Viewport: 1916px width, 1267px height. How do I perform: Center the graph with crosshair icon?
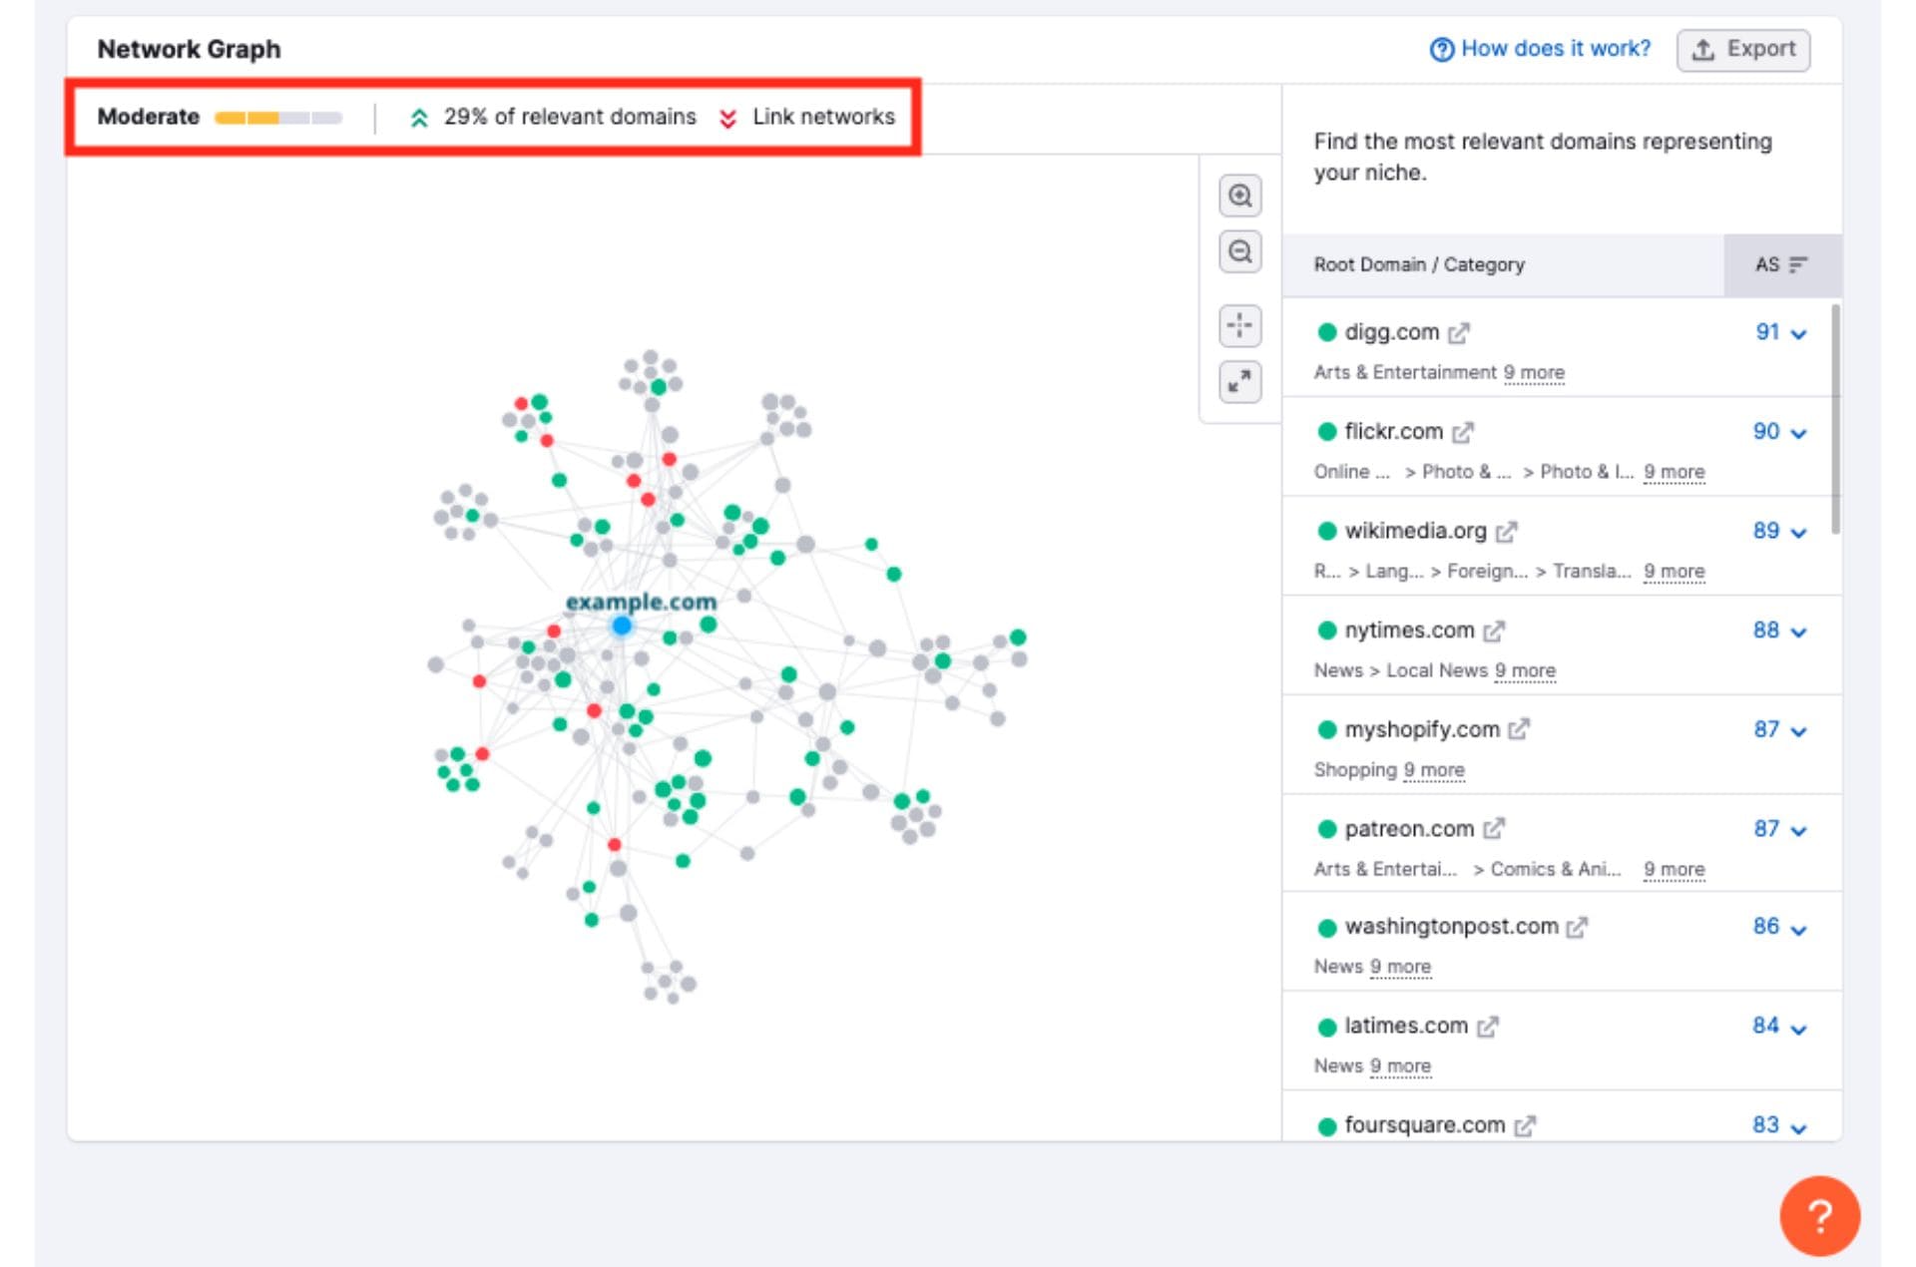[1239, 325]
